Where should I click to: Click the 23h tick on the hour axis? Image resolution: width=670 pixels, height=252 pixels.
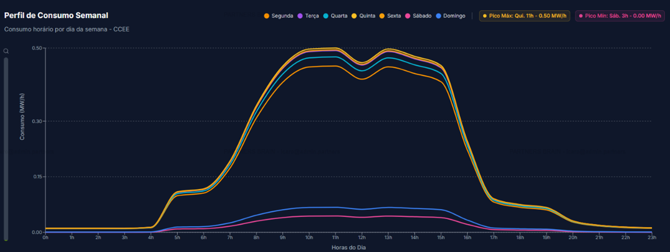[x=651, y=238]
